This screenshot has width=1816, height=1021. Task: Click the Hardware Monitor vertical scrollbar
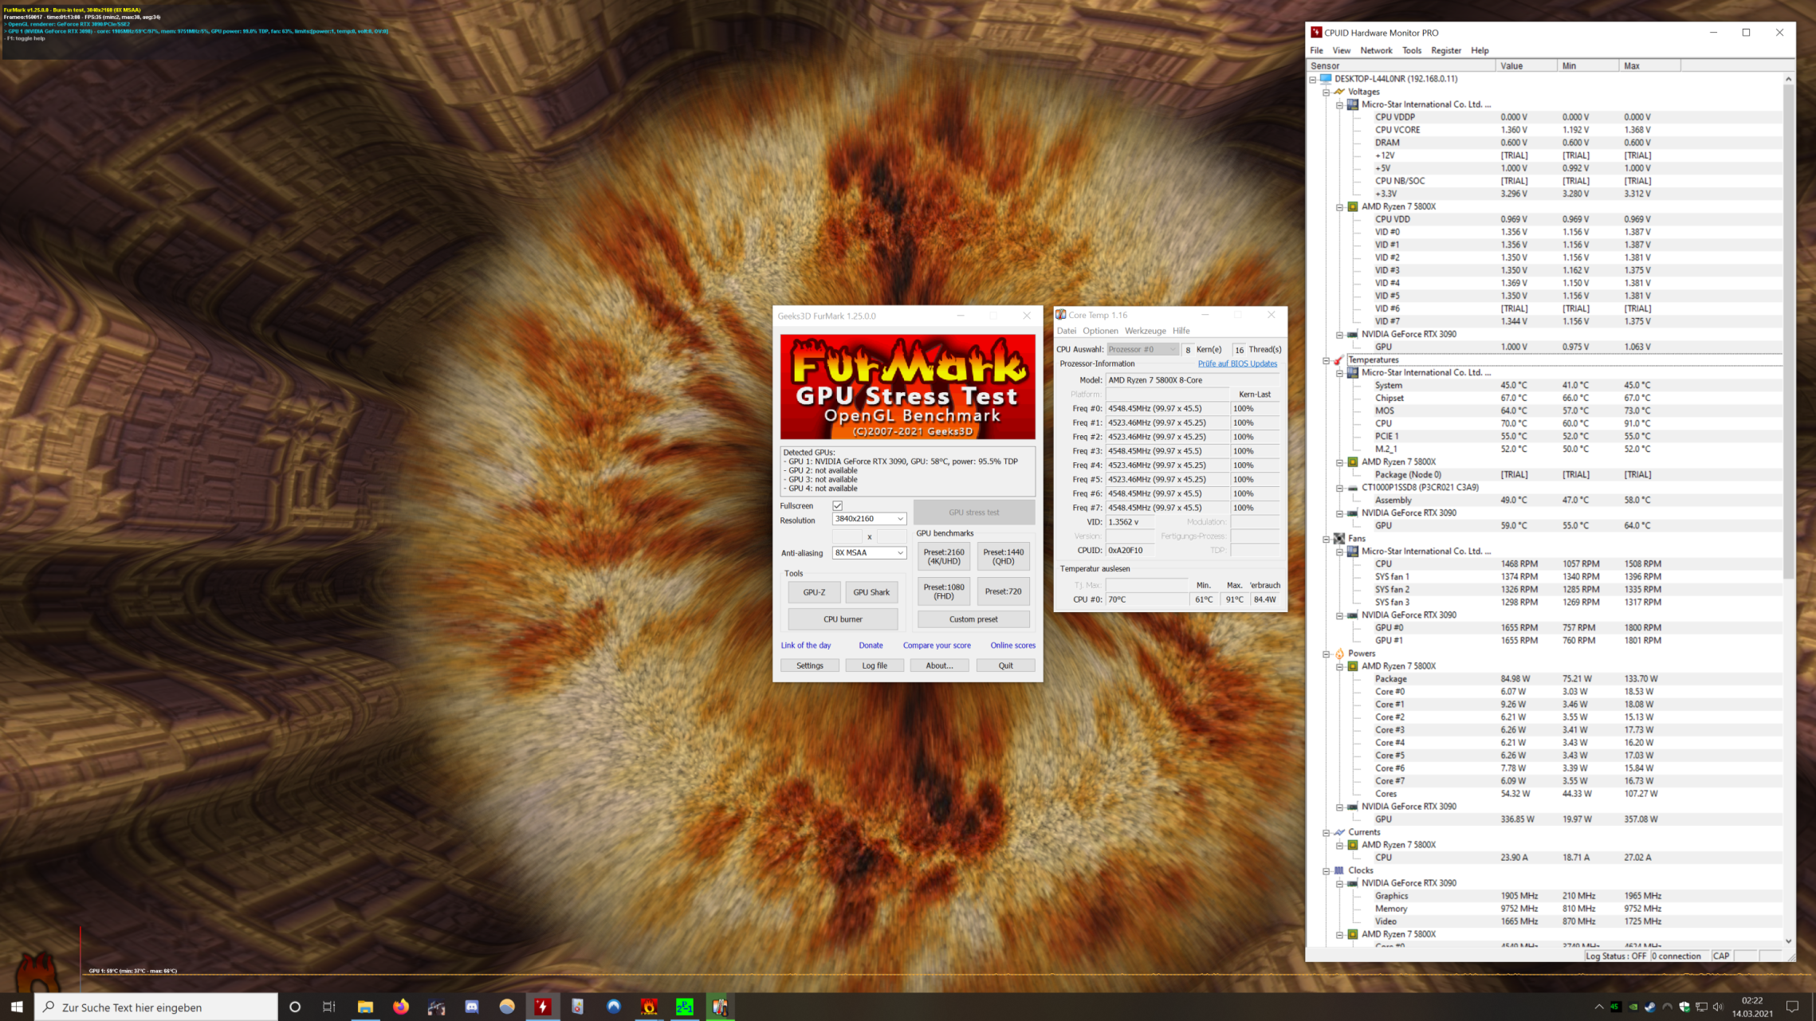coord(1788,331)
